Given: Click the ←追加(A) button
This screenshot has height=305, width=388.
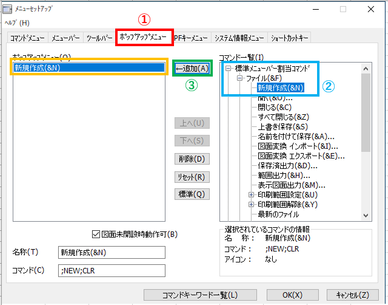Looking at the screenshot, I should click(x=192, y=68).
